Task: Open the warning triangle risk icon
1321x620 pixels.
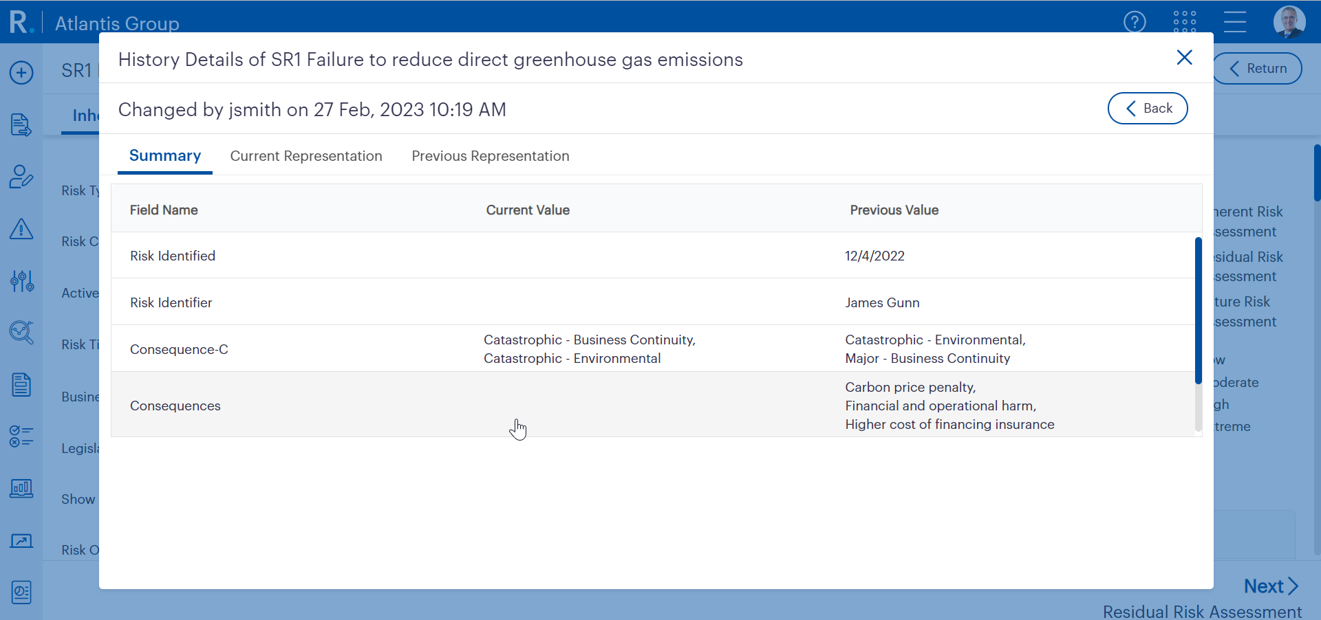Action: [21, 229]
